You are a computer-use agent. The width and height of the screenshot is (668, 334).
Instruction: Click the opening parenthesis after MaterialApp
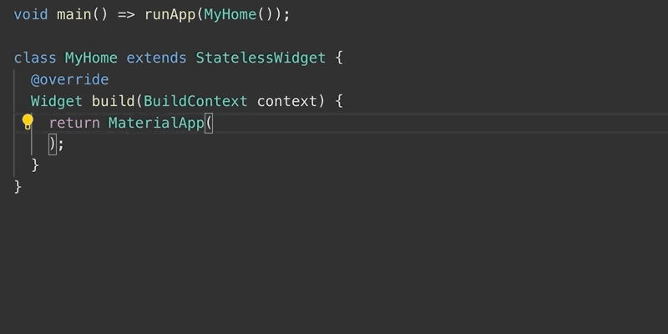tap(209, 123)
